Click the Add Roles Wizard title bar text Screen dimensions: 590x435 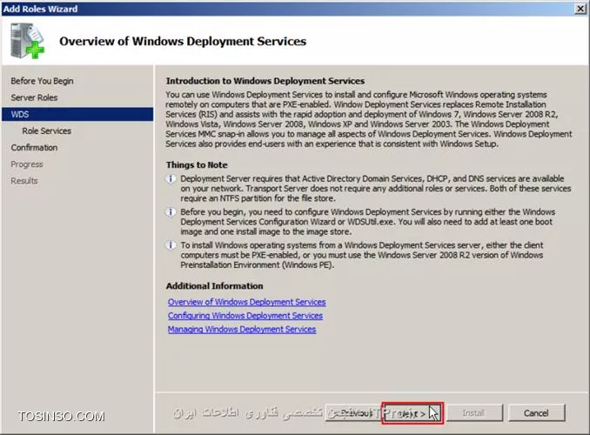(x=40, y=9)
